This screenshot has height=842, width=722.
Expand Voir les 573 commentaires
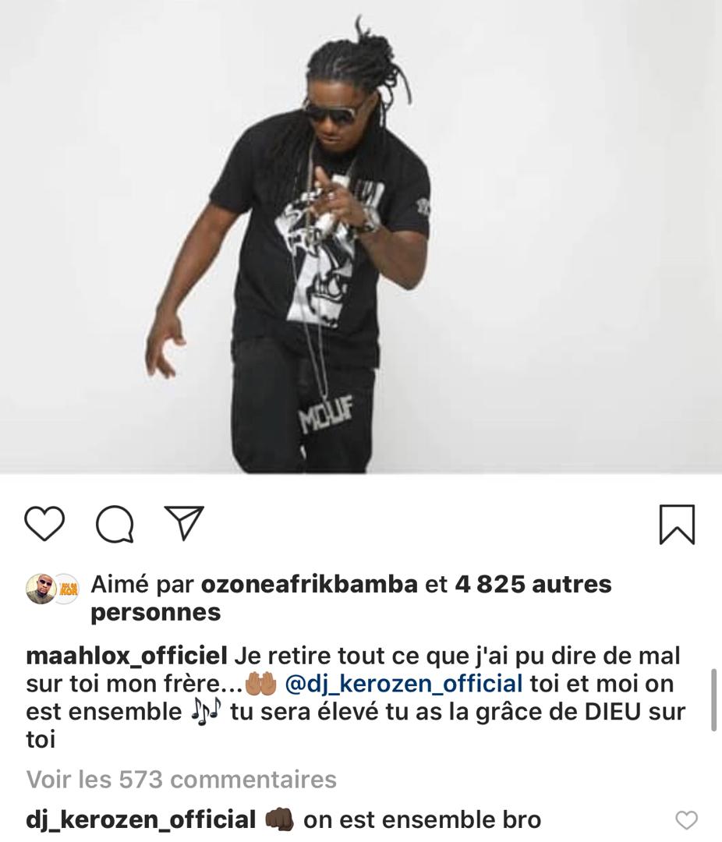182,779
